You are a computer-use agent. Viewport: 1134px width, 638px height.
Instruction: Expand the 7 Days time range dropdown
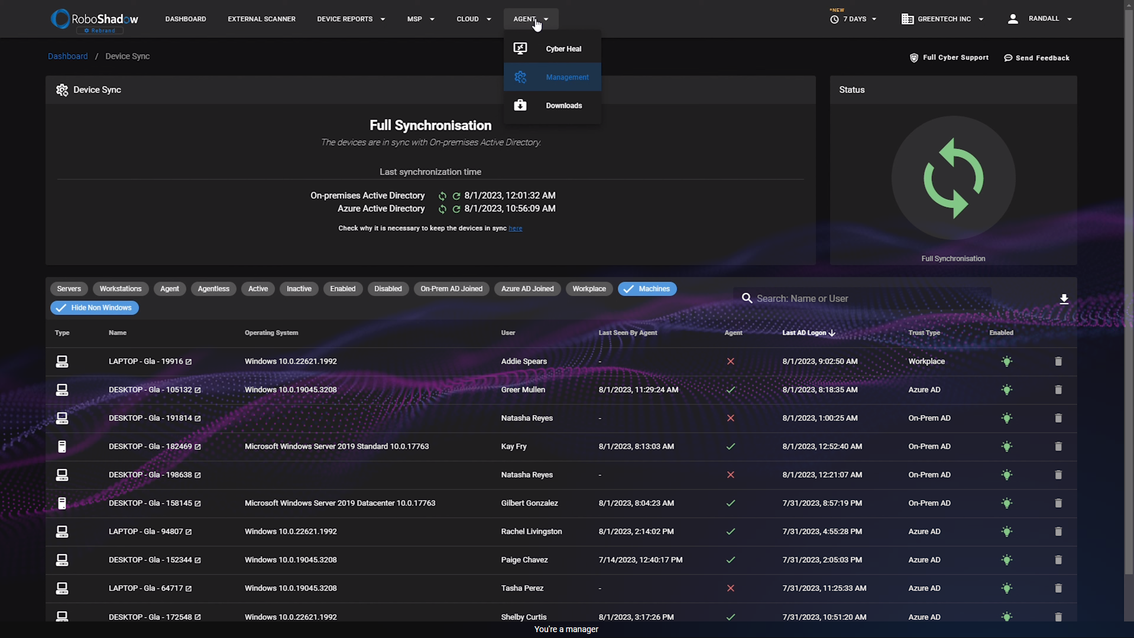pyautogui.click(x=853, y=19)
